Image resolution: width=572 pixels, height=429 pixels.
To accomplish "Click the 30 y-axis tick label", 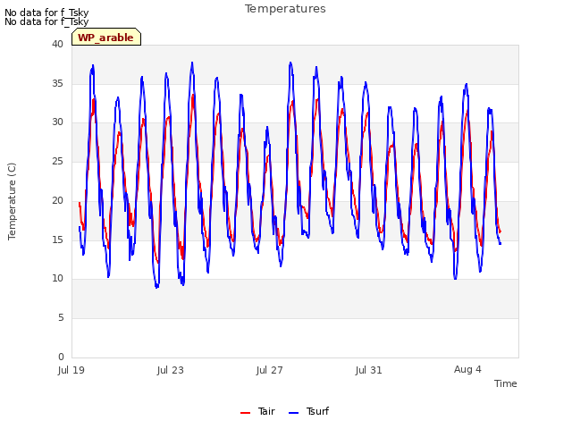I will (57, 122).
